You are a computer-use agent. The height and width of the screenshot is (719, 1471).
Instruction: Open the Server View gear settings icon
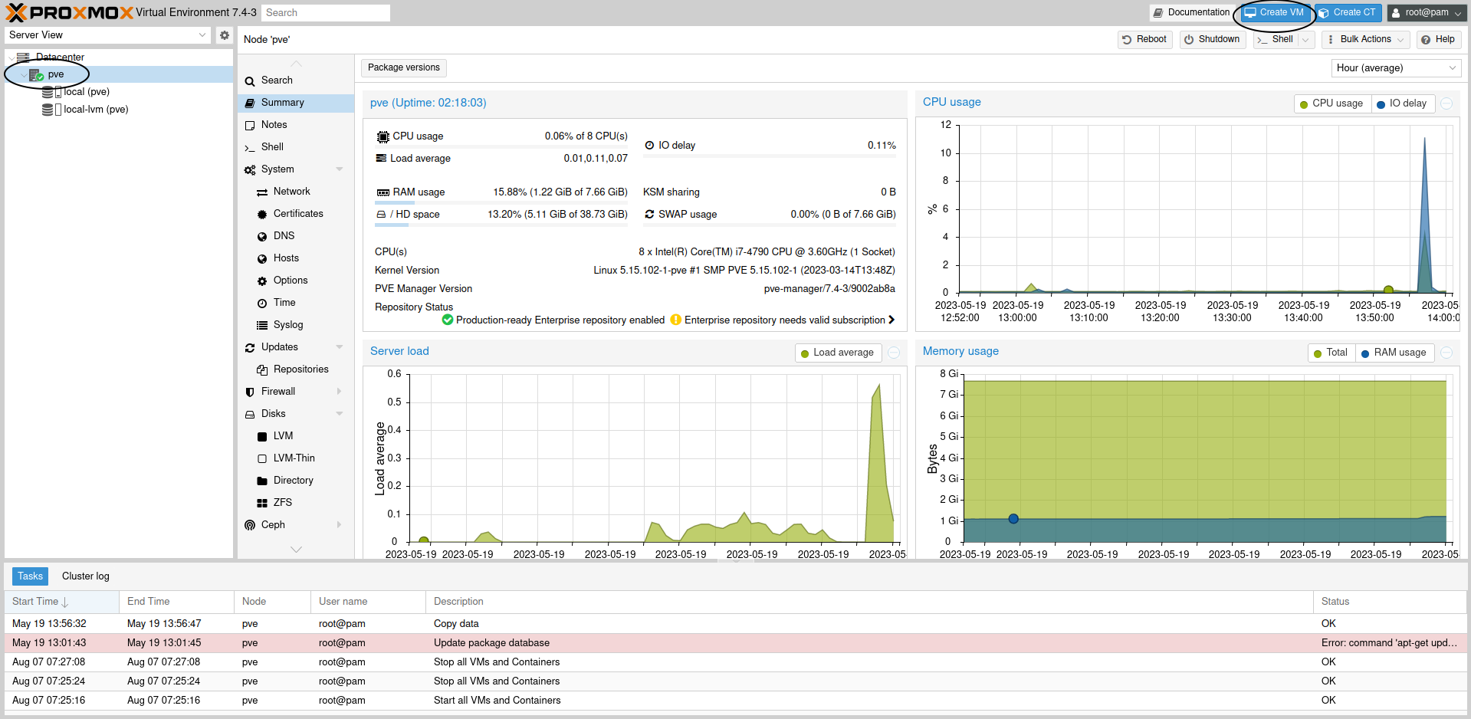pos(224,35)
